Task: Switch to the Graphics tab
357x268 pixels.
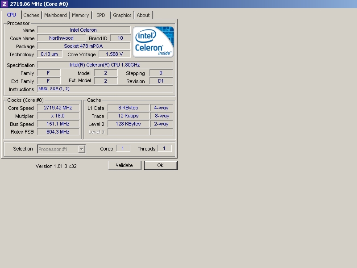Action: 122,15
